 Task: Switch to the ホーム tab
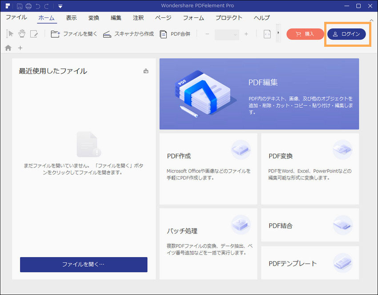click(x=47, y=18)
